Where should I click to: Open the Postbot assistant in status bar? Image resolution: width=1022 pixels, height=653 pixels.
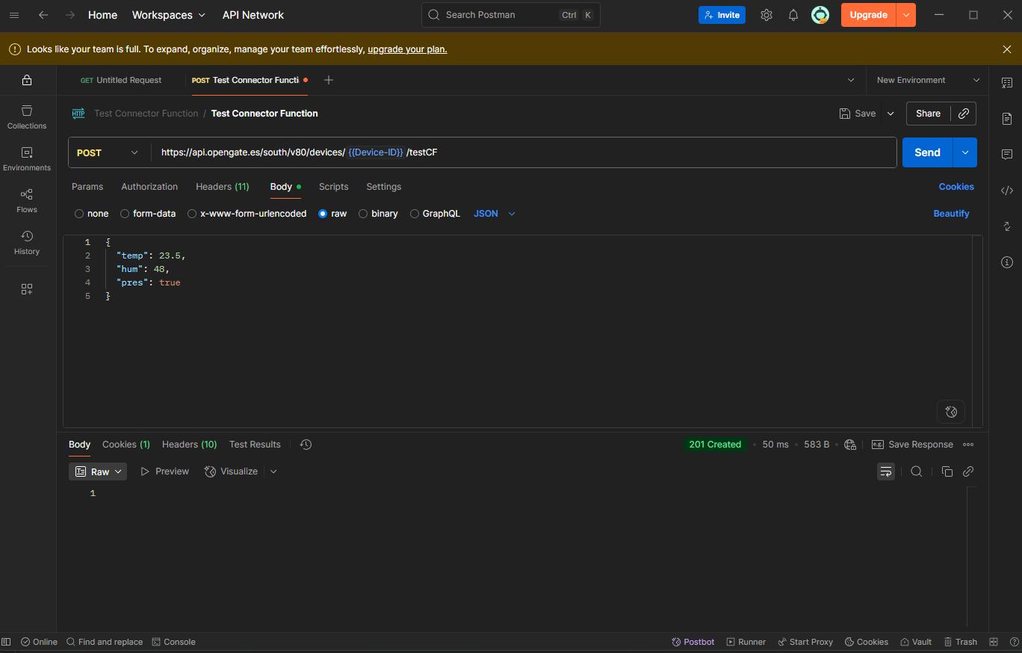(693, 642)
